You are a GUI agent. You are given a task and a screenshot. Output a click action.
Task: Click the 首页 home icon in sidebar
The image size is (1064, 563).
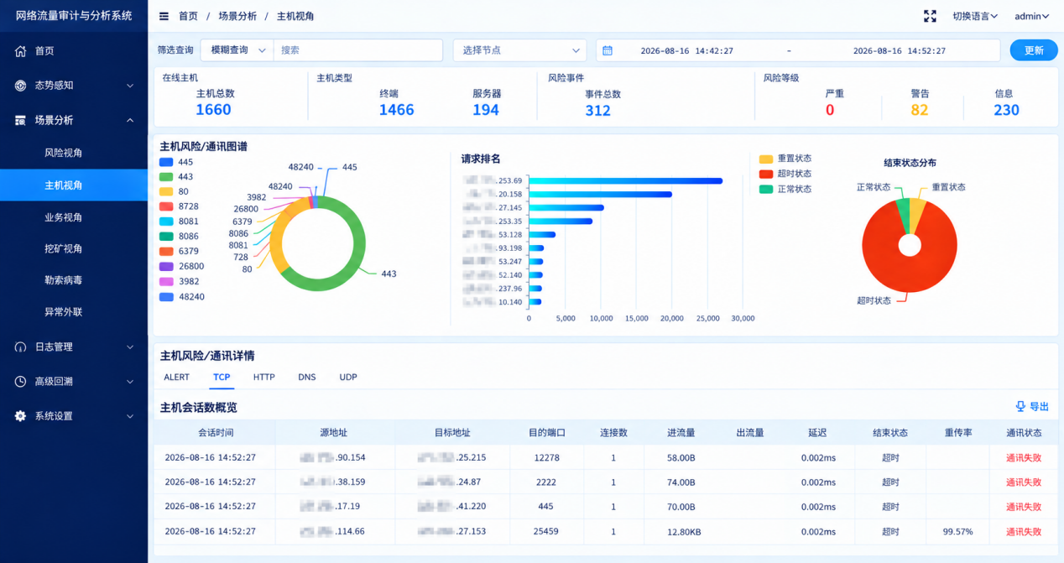[21, 51]
